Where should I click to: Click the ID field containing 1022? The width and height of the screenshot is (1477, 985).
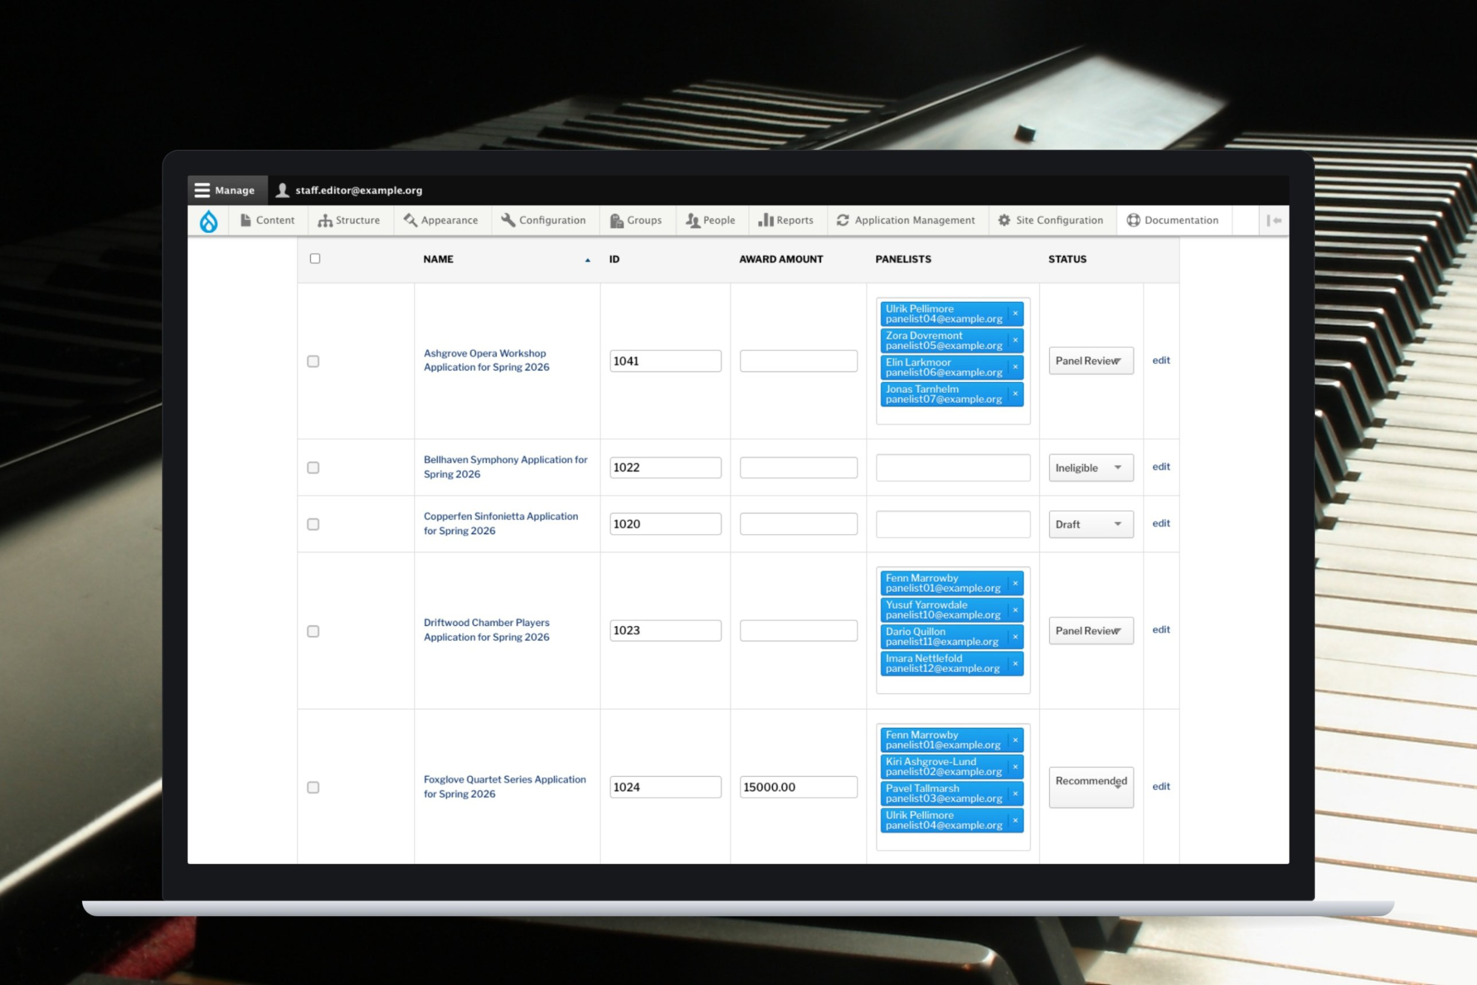point(665,468)
